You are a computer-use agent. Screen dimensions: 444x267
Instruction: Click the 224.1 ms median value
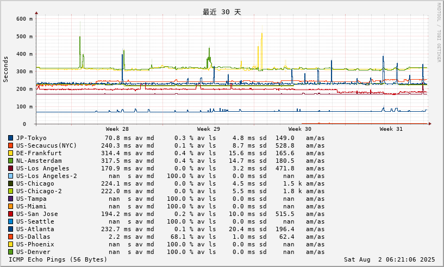(116, 183)
